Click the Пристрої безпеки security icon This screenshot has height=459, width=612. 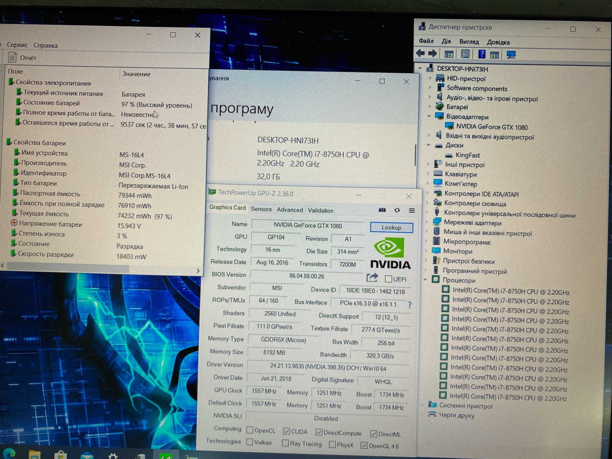click(436, 260)
